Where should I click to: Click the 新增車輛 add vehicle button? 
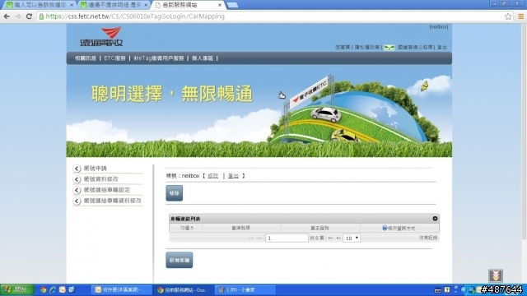click(180, 260)
